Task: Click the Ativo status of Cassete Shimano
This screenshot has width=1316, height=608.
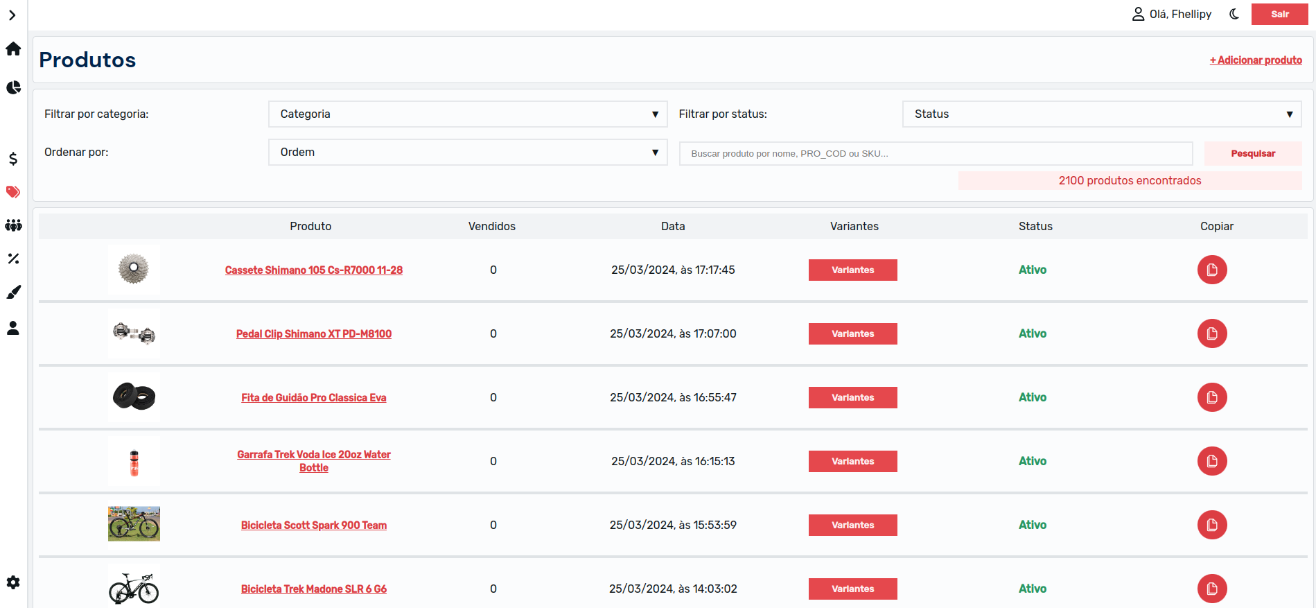Action: pyautogui.click(x=1033, y=270)
